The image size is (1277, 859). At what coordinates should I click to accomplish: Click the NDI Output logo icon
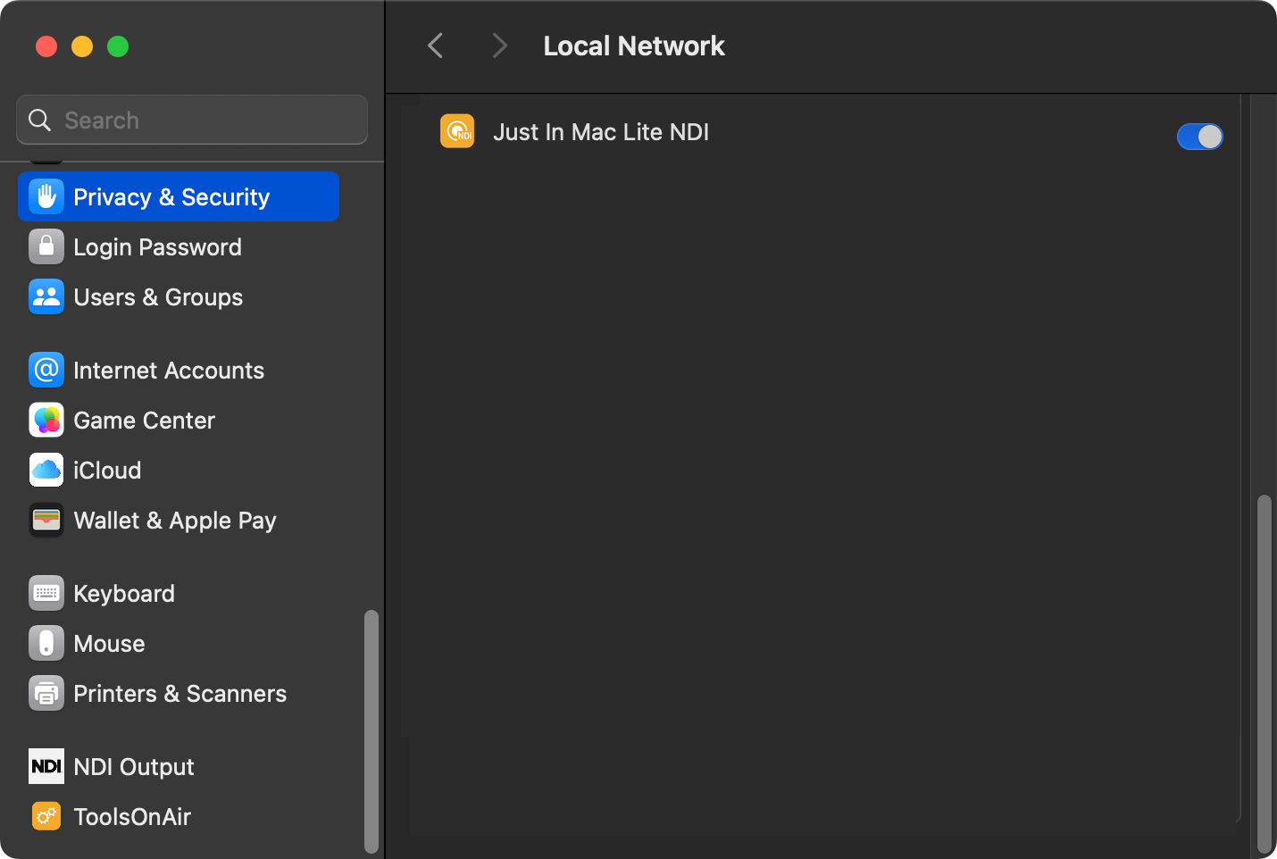(46, 766)
